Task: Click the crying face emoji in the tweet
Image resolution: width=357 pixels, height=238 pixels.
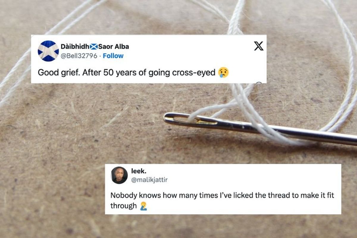Action: point(223,73)
